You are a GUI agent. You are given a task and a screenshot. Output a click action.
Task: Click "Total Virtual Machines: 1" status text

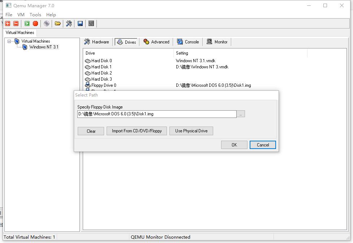(x=29, y=237)
